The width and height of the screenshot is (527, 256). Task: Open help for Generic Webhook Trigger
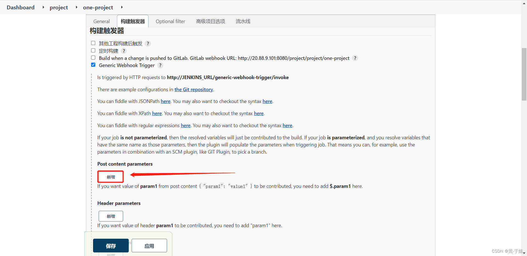(x=160, y=65)
